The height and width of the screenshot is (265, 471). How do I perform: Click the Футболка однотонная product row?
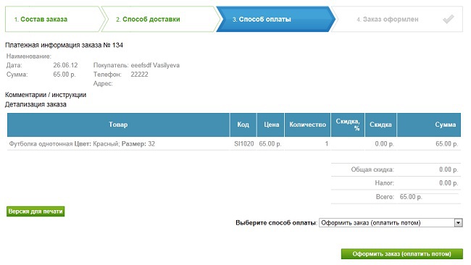tap(234, 144)
